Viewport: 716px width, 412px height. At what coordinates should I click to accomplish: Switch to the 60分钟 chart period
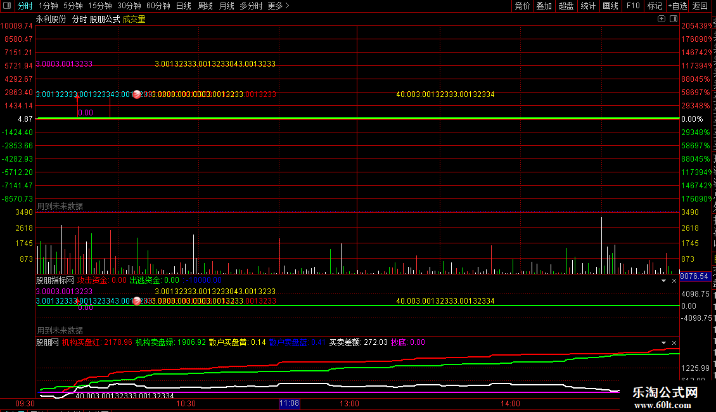tap(158, 6)
